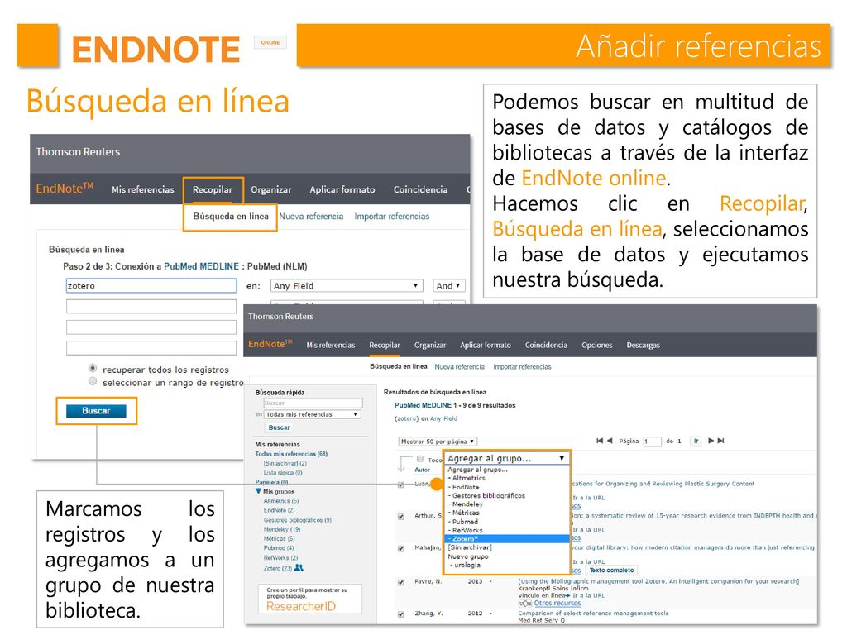Open Coincidencia tab in search form window
Screen dimensions: 847x635
[420, 189]
